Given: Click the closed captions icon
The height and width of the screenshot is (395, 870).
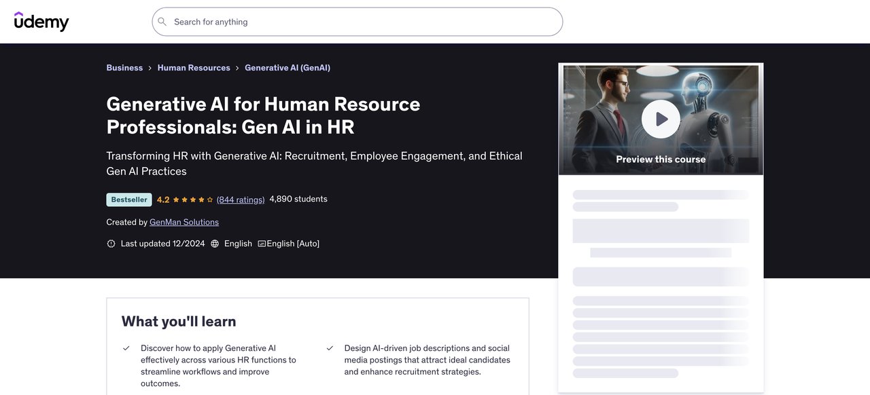Looking at the screenshot, I should (262, 244).
